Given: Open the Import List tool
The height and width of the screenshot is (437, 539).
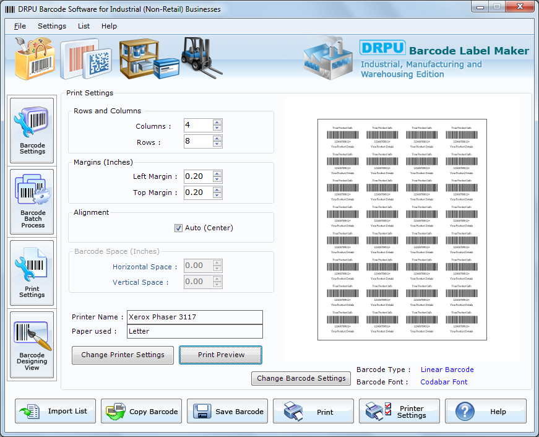Looking at the screenshot, I should pos(54,410).
